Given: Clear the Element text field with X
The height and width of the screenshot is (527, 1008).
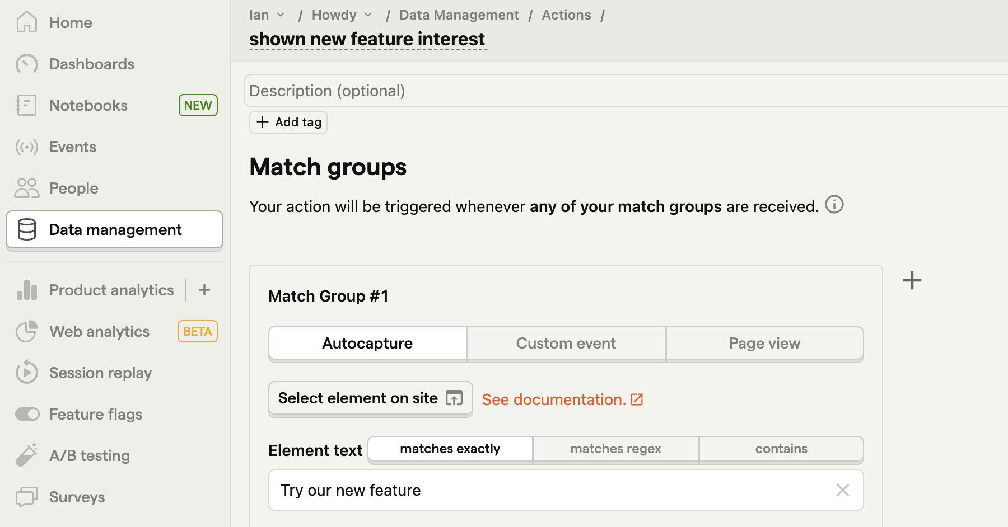Looking at the screenshot, I should point(843,490).
